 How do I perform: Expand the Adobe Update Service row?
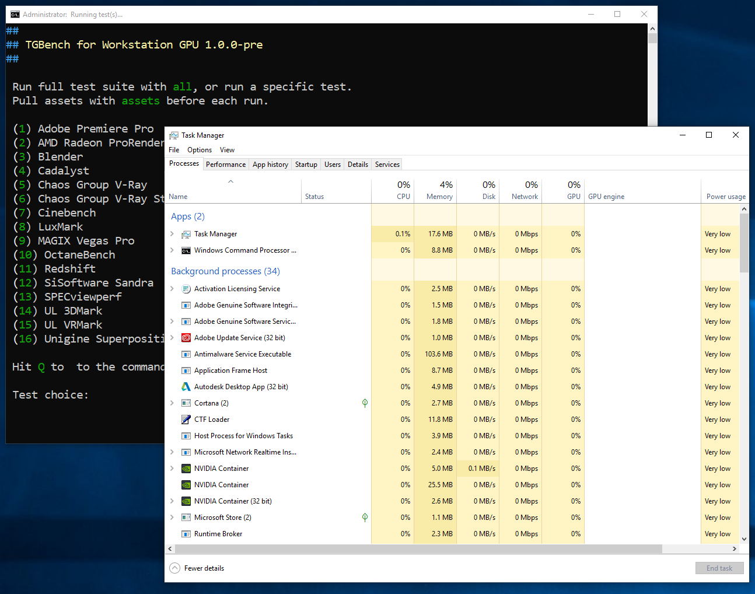pyautogui.click(x=172, y=338)
